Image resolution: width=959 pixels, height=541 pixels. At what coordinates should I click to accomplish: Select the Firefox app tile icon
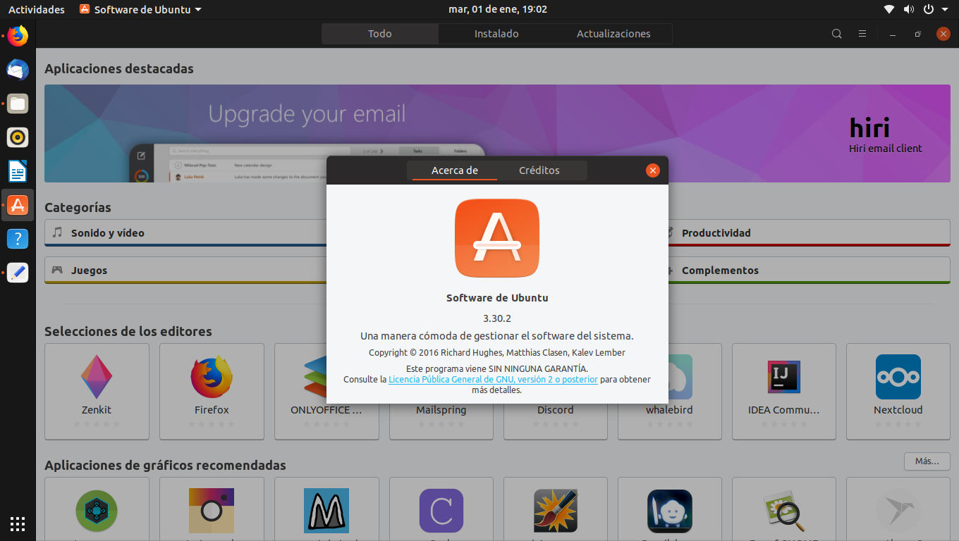tap(212, 377)
